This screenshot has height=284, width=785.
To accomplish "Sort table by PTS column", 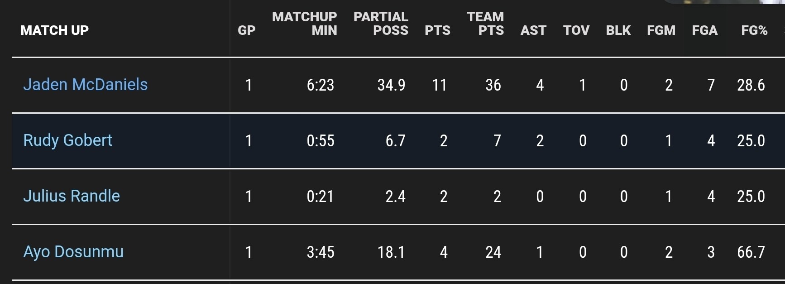I will point(437,30).
